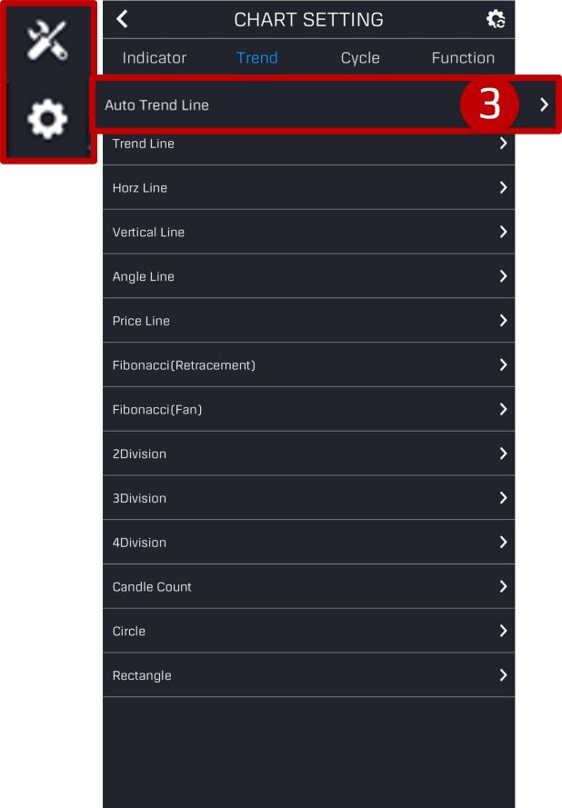Screen dimensions: 562x808
Task: Open Auto Trend Line settings
Action: (x=326, y=105)
